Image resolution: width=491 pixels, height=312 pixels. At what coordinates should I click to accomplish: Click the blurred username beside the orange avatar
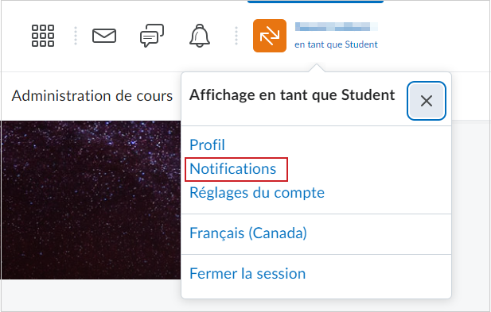tap(337, 27)
